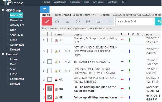Click the circled checkmark complete icon

(78, 21)
